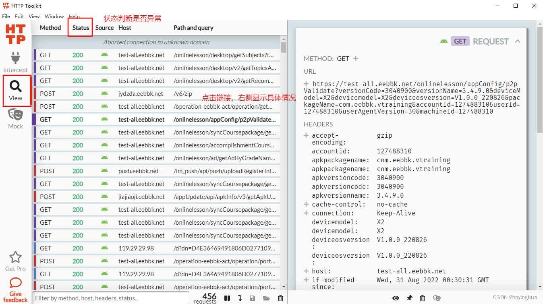Click host value test-all.eebbk.net in headers
This screenshot has height=304, width=543.
coord(411,271)
